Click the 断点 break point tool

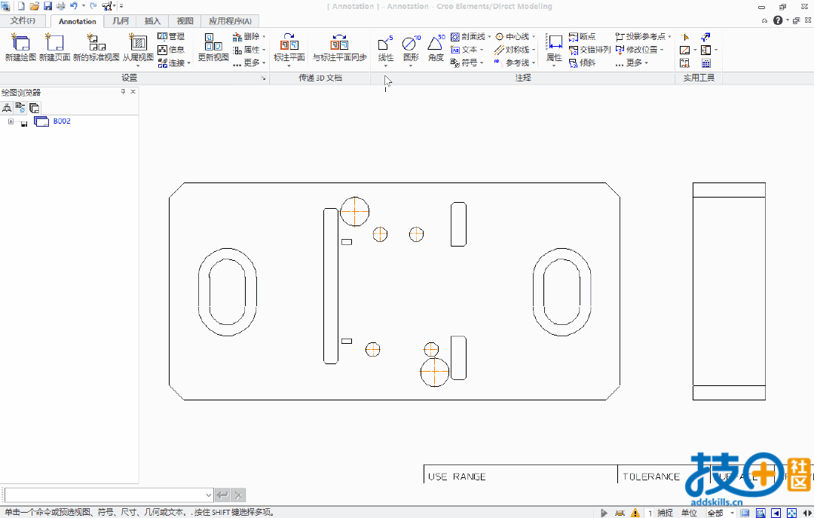click(582, 36)
